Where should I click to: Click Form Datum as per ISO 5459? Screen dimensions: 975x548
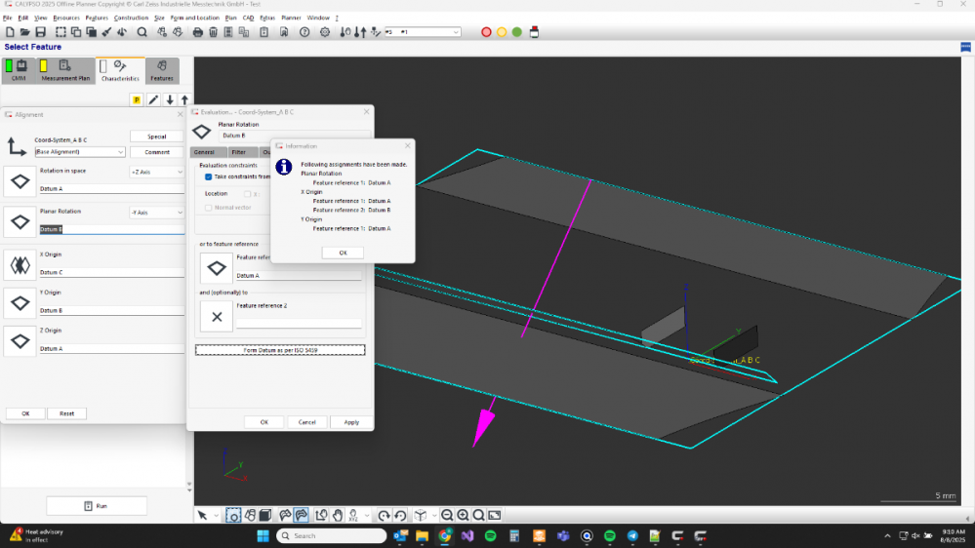[280, 349]
